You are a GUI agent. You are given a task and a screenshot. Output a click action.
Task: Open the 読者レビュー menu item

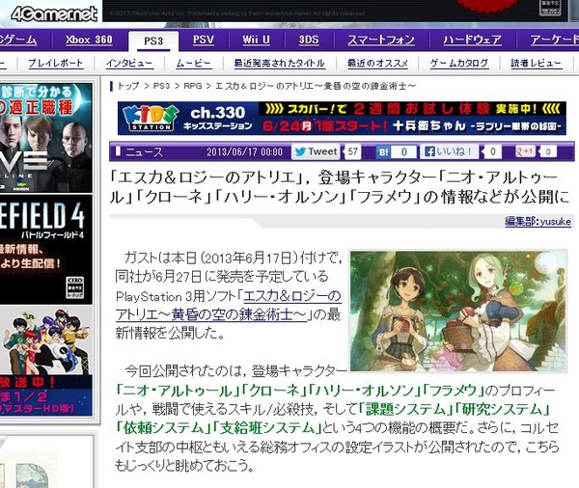[x=537, y=64]
